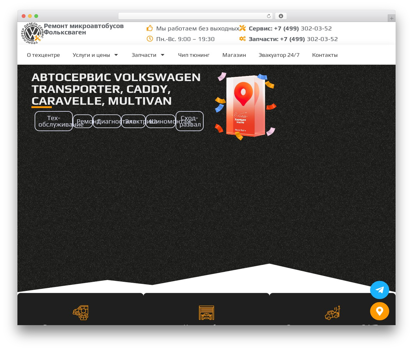Screen dimensions: 413x350
Task: Click the wrench icon beside Сервис phone
Action: pyautogui.click(x=242, y=28)
